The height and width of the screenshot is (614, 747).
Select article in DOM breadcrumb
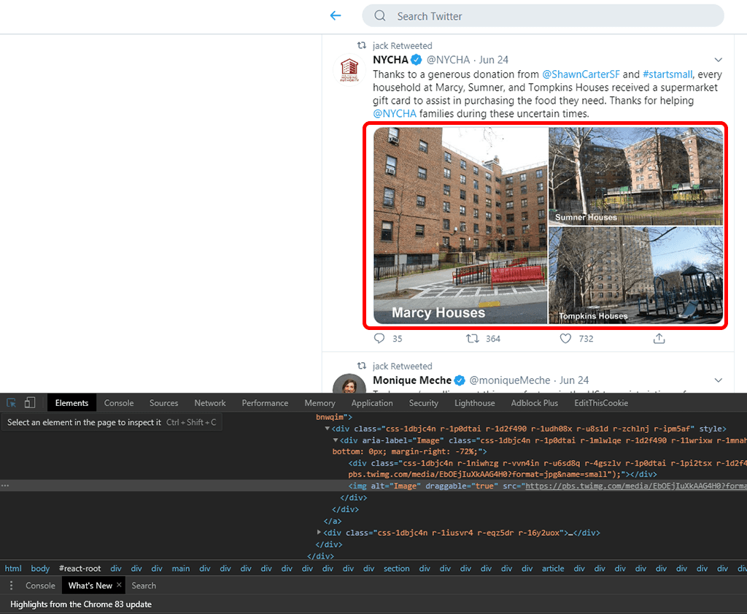[x=553, y=568]
